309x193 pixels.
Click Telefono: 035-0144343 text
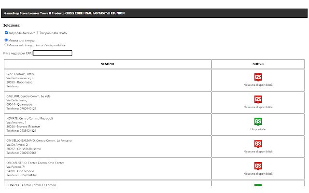(x=22, y=175)
